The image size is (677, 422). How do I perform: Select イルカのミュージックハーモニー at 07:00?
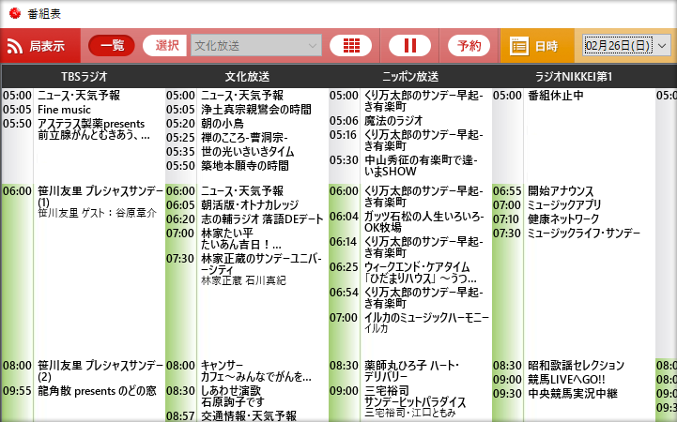click(x=426, y=318)
